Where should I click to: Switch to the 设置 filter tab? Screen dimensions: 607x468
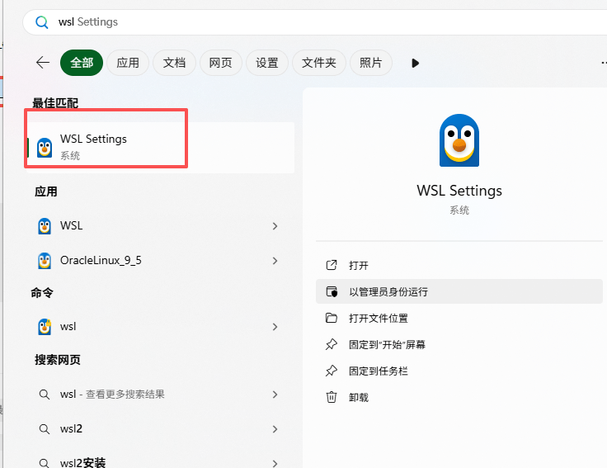coord(267,63)
